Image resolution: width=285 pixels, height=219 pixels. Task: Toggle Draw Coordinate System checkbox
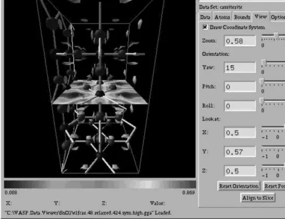[205, 27]
